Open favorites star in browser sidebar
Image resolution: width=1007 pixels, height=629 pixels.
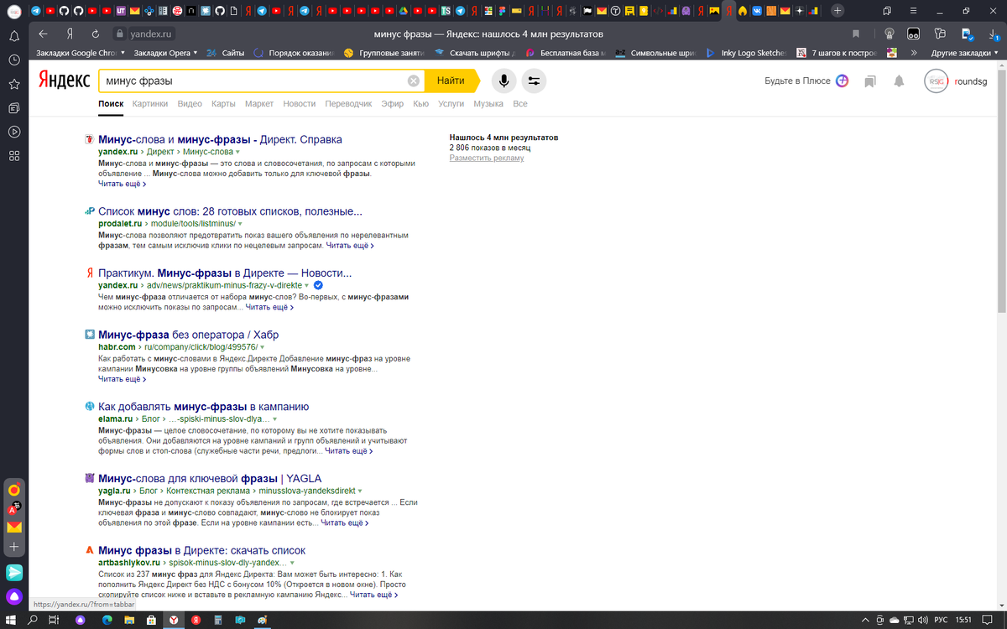click(x=14, y=85)
